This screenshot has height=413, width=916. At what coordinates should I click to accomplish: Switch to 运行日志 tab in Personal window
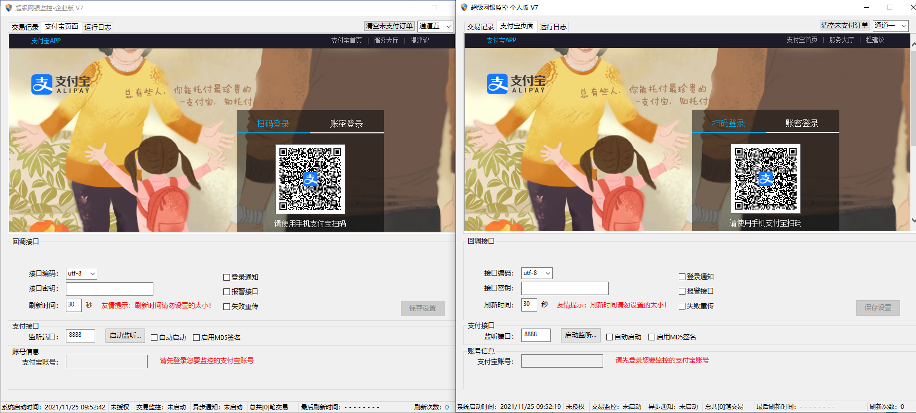(553, 27)
